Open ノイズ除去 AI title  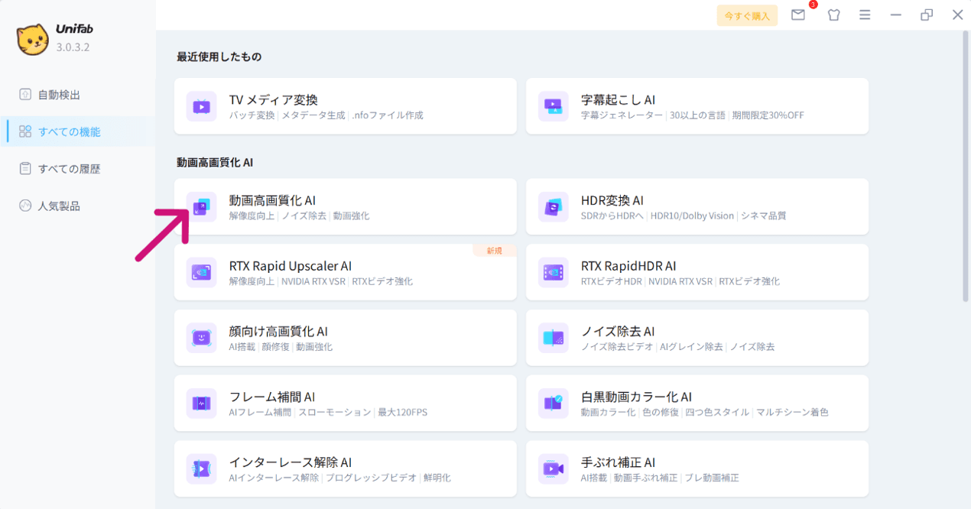click(618, 332)
